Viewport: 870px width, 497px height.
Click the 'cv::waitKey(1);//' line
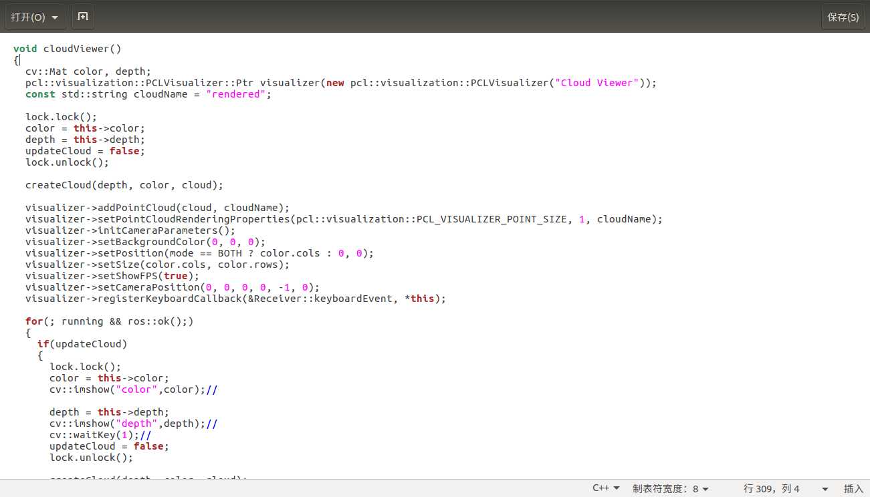tap(100, 435)
